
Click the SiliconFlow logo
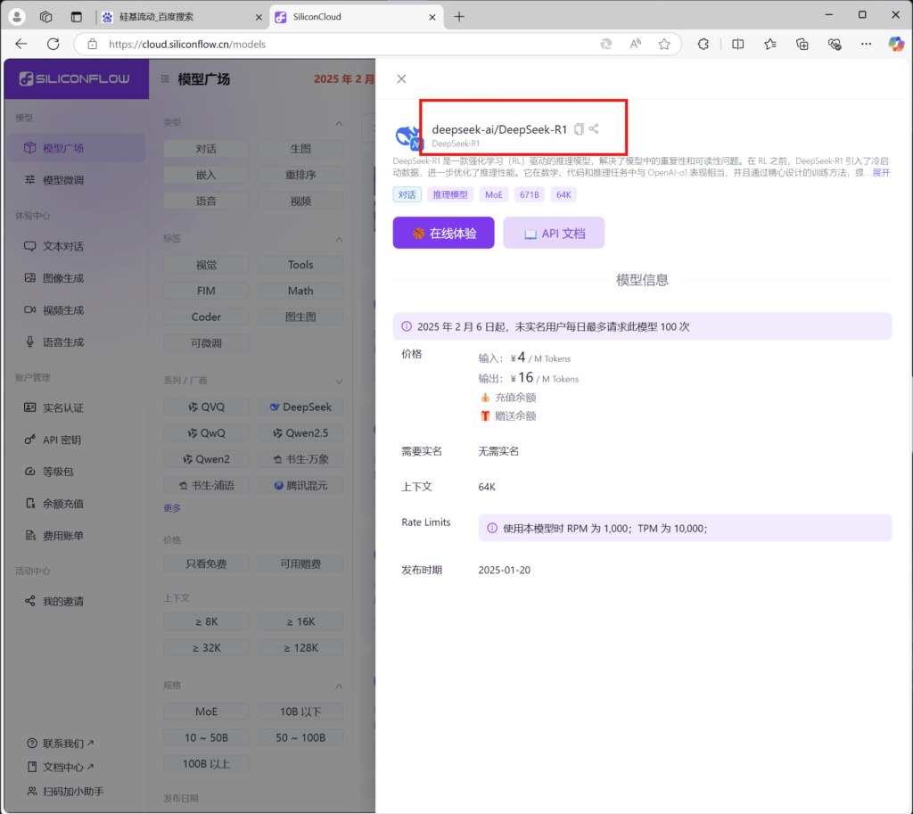coord(75,78)
